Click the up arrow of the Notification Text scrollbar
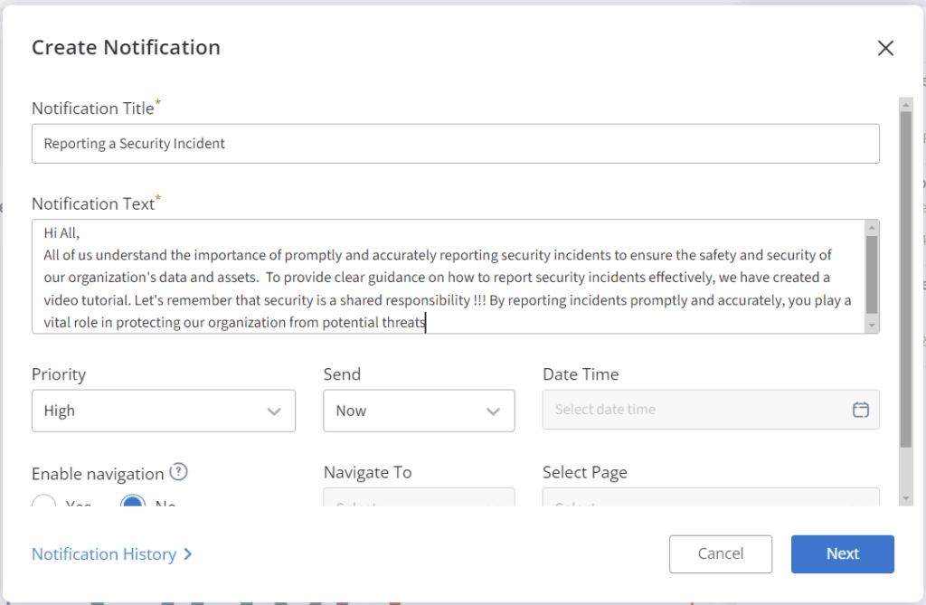 [x=871, y=227]
